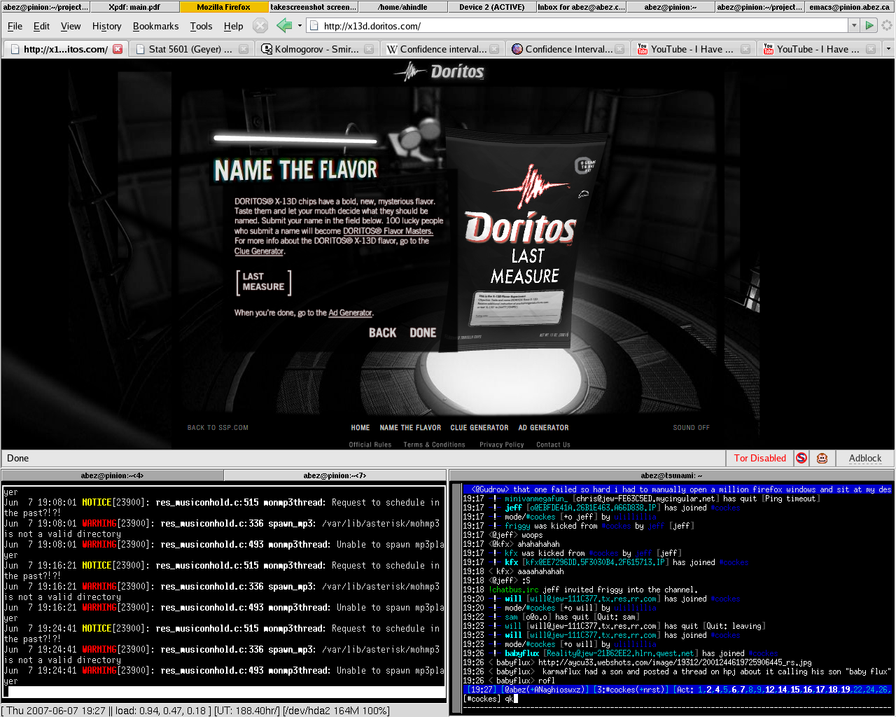This screenshot has height=717, width=896.
Task: Open Official Rules footer link
Action: (x=370, y=445)
